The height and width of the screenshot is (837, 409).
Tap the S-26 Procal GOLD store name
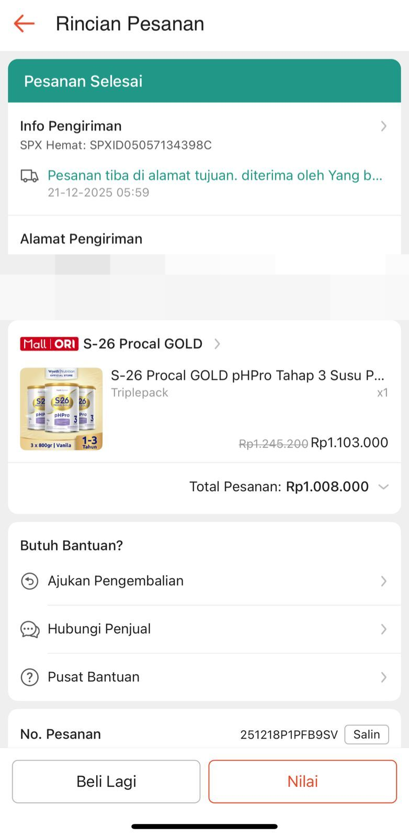coord(143,344)
